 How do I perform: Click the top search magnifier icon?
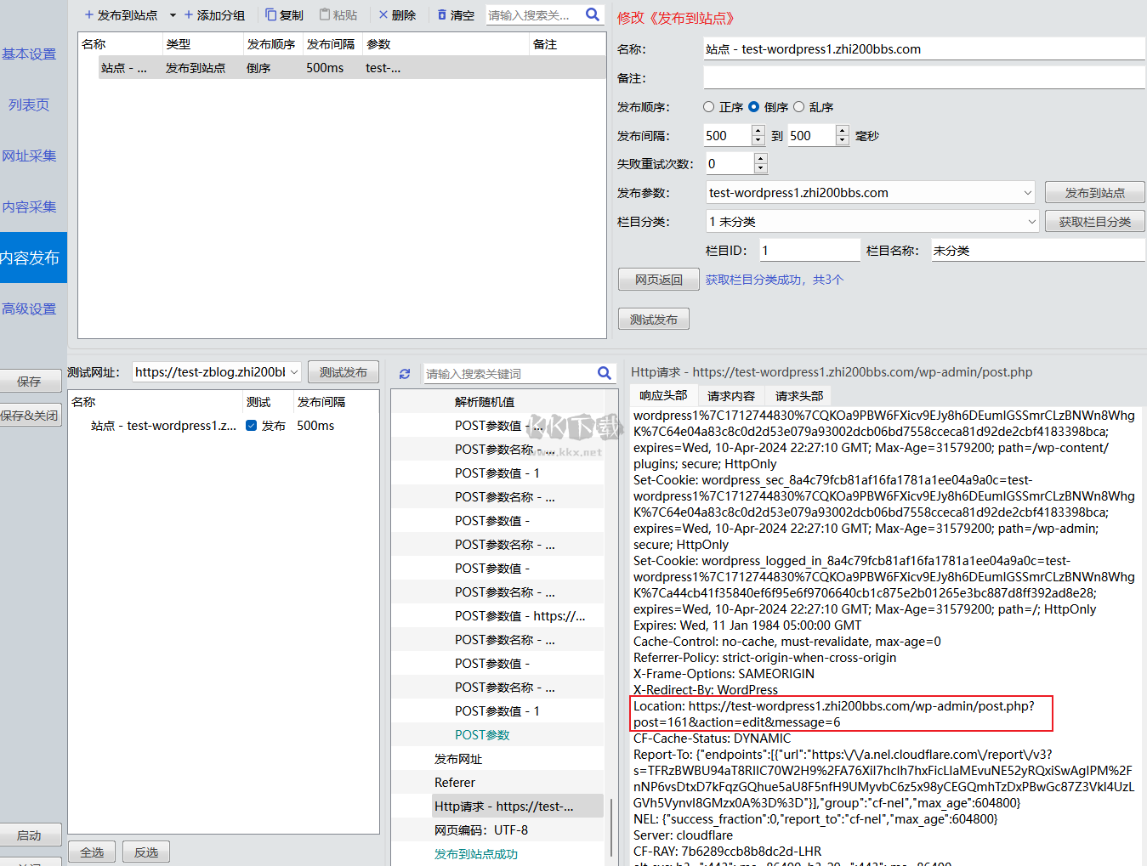coord(593,14)
